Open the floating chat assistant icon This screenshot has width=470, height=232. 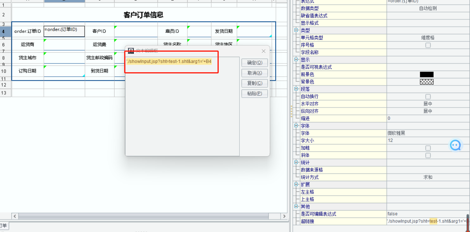(455, 145)
